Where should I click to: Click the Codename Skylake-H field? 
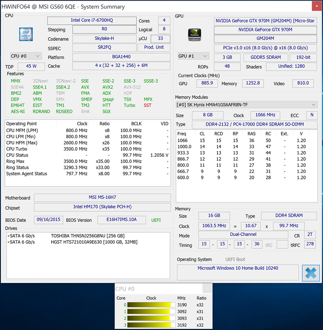click(x=105, y=38)
